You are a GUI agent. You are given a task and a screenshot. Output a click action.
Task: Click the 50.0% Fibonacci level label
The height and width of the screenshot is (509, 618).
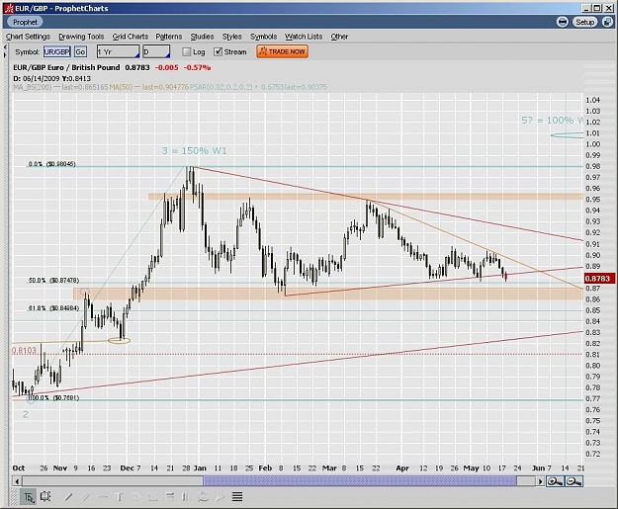53,281
